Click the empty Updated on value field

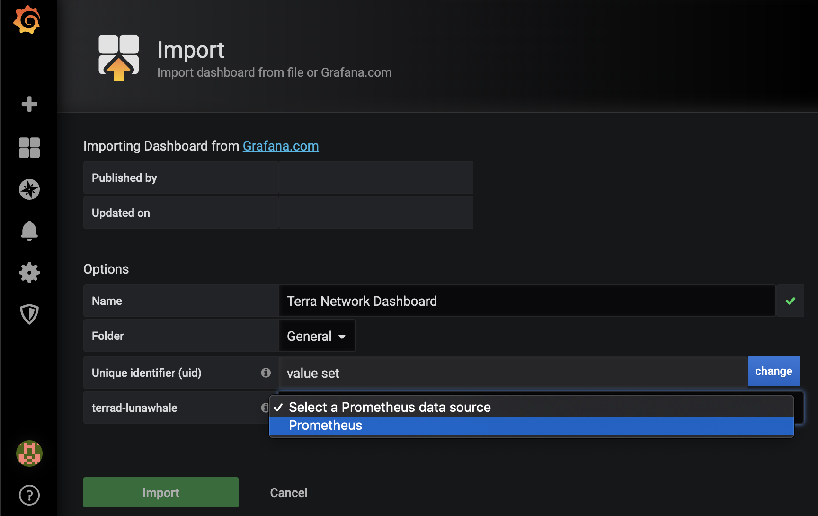point(376,213)
